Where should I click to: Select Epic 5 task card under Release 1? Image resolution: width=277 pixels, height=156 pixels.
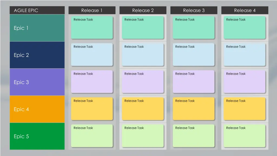click(x=92, y=136)
